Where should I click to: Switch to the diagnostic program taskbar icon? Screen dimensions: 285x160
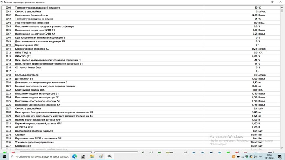(x=110, y=156)
